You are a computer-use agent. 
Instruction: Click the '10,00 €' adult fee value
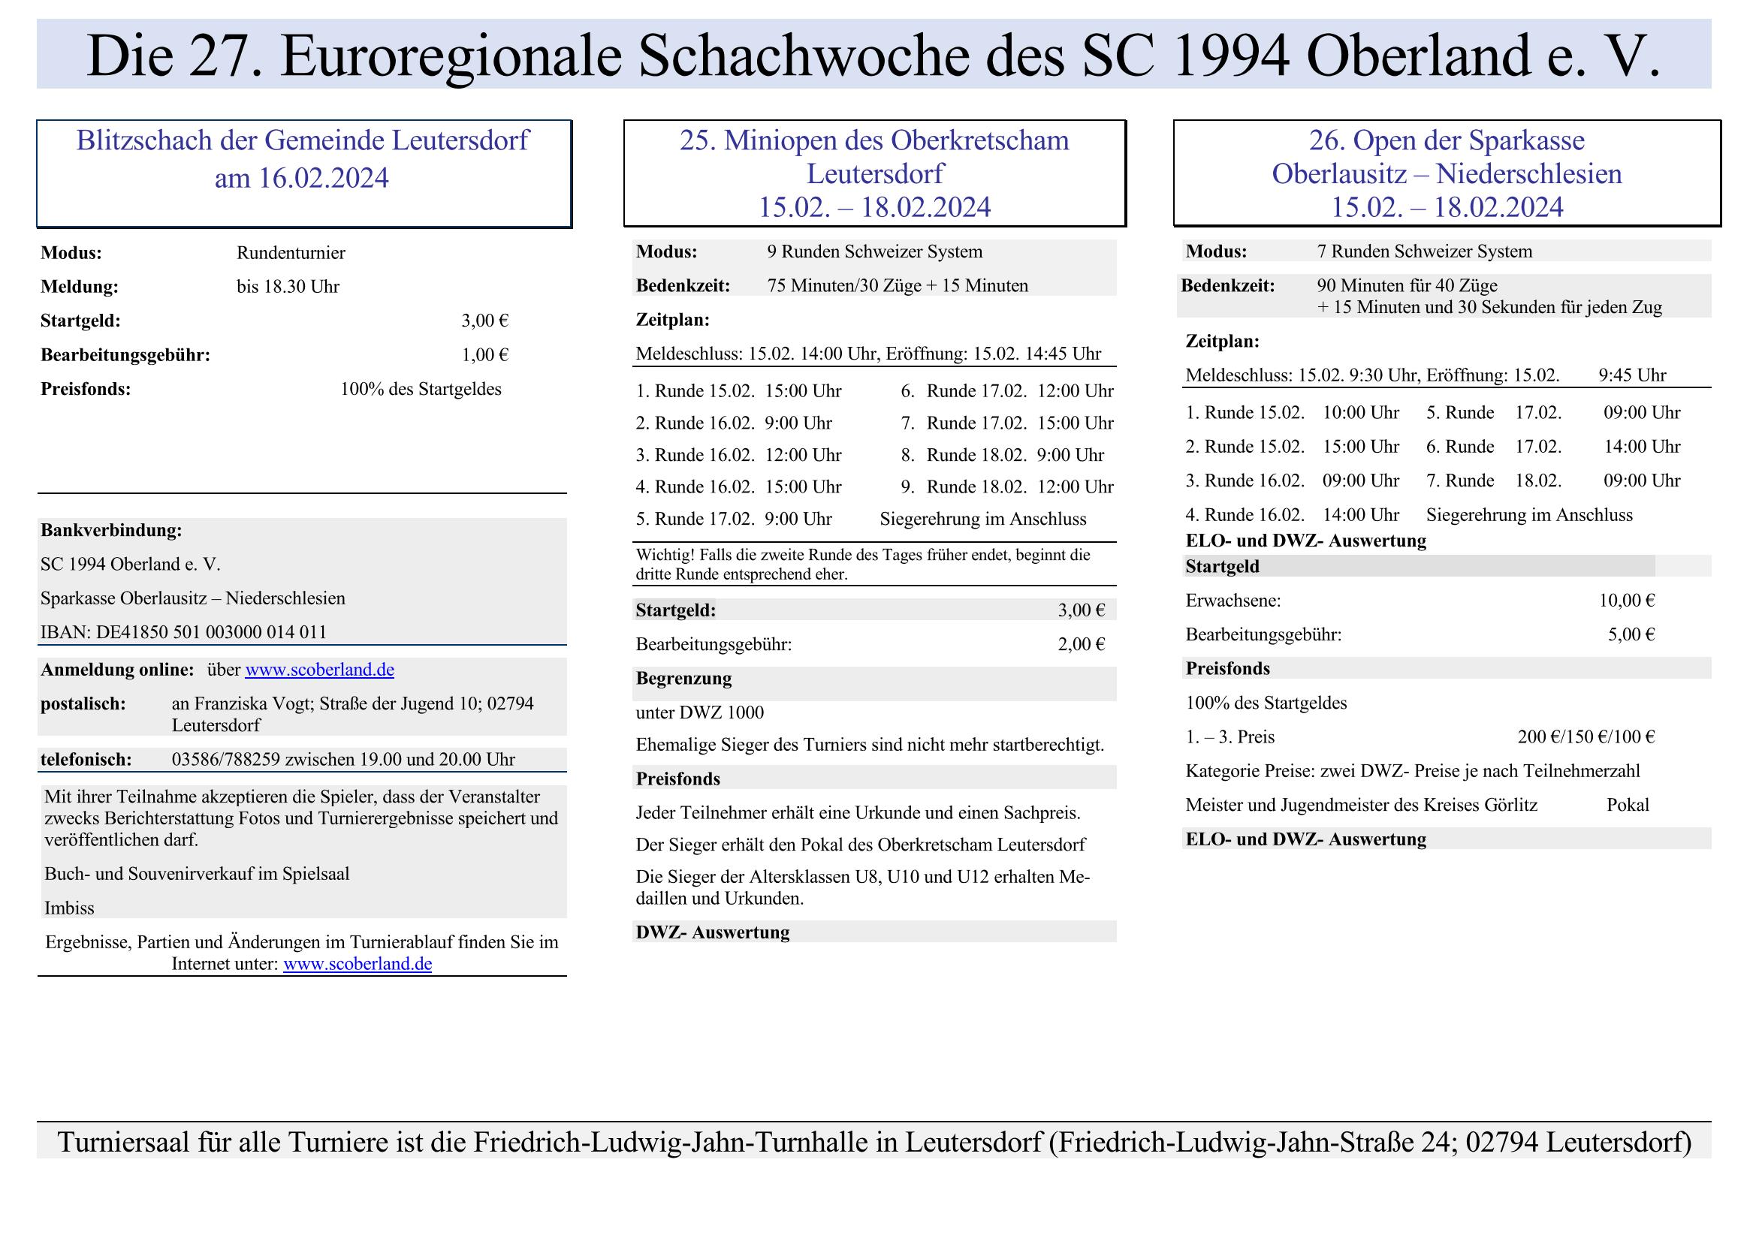tap(1627, 601)
